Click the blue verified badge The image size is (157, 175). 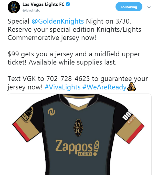(x=68, y=4)
